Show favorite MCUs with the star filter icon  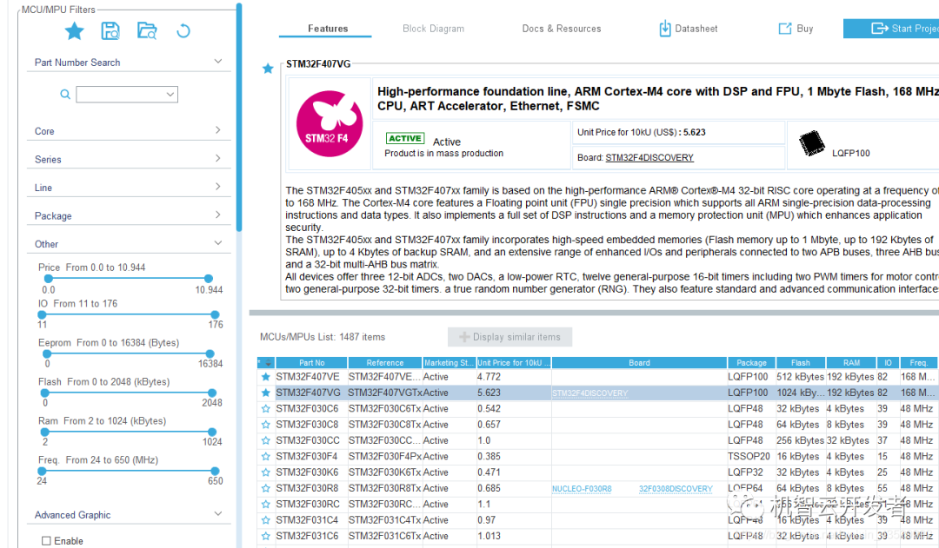[74, 30]
